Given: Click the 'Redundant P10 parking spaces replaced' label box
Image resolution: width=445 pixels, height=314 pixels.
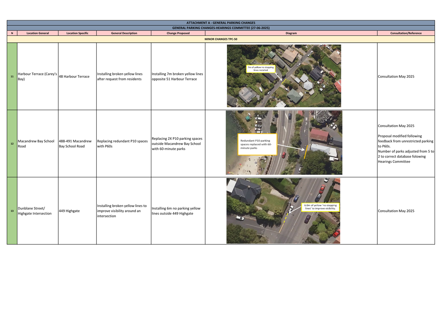Looking at the screenshot, I should pyautogui.click(x=257, y=144).
